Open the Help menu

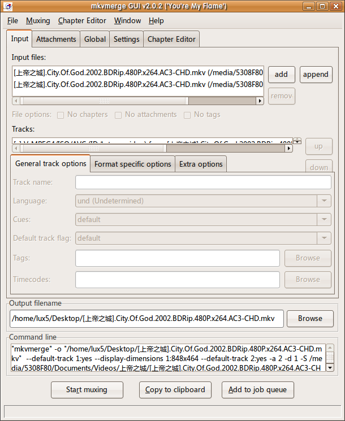point(156,21)
